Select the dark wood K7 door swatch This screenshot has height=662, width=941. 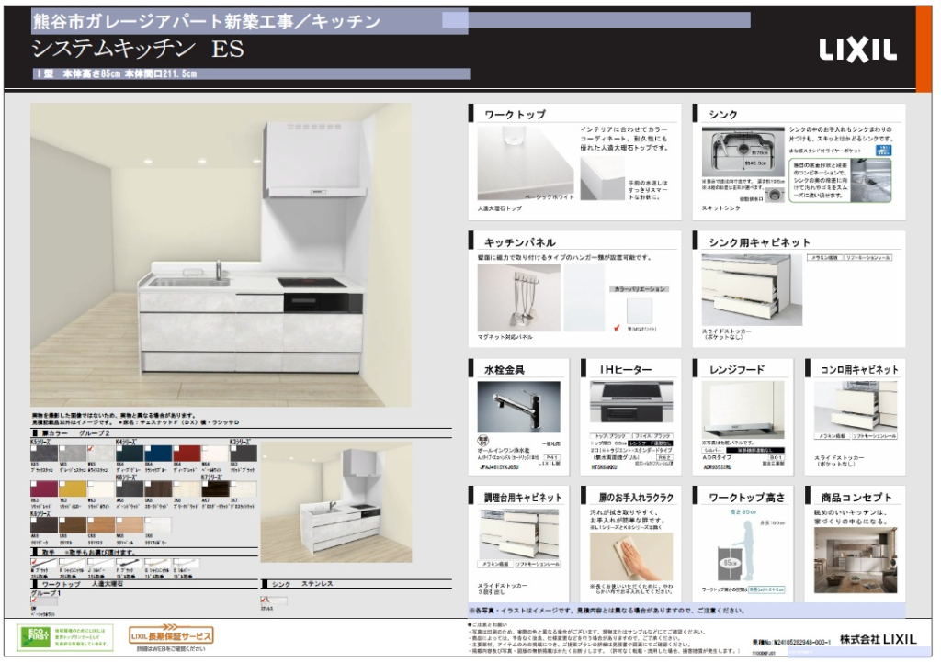(215, 488)
